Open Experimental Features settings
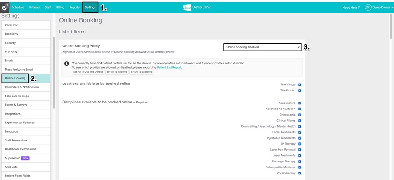 click(26, 122)
